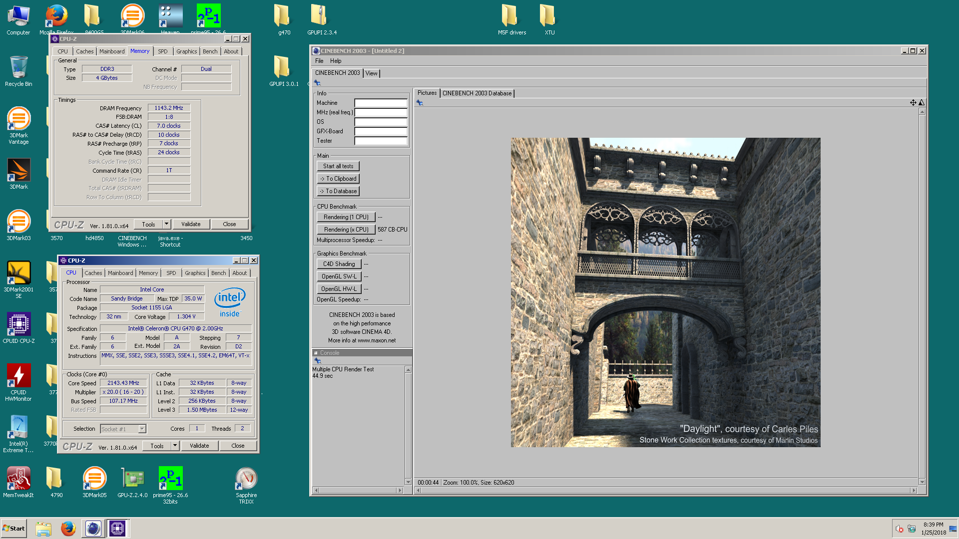Click the To Clipboard button
This screenshot has width=959, height=539.
(x=338, y=179)
